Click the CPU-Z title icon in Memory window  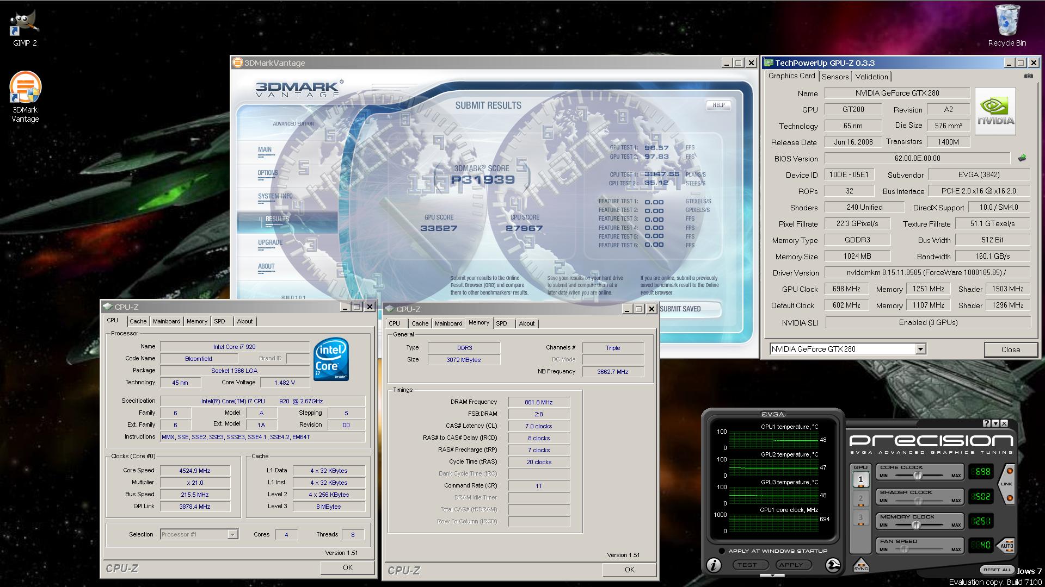point(390,309)
